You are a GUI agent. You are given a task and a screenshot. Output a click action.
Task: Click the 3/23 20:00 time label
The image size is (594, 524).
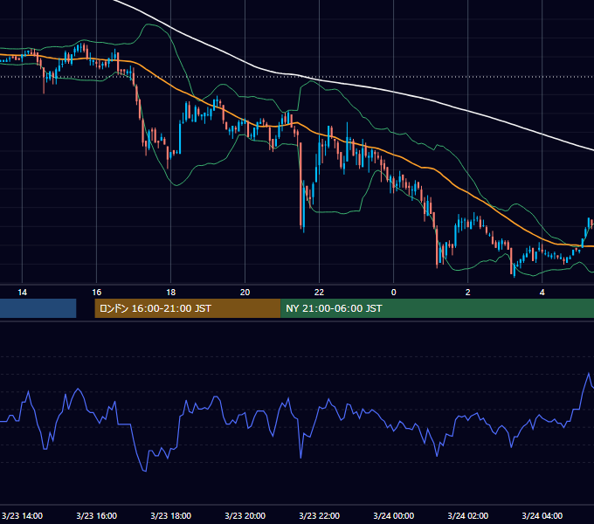(x=245, y=515)
